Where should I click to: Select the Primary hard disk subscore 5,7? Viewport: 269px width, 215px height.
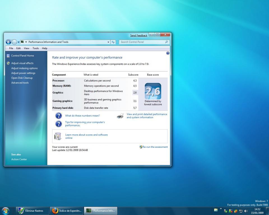(135, 108)
